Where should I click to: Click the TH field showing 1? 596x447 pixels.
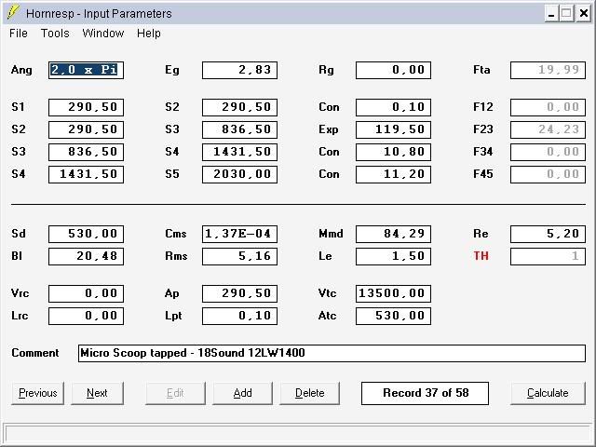coord(548,256)
